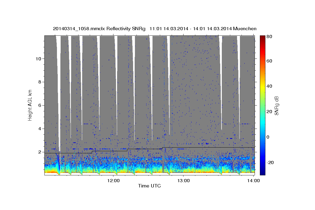Click the height tick label 2
315x210 pixels.
click(40, 152)
